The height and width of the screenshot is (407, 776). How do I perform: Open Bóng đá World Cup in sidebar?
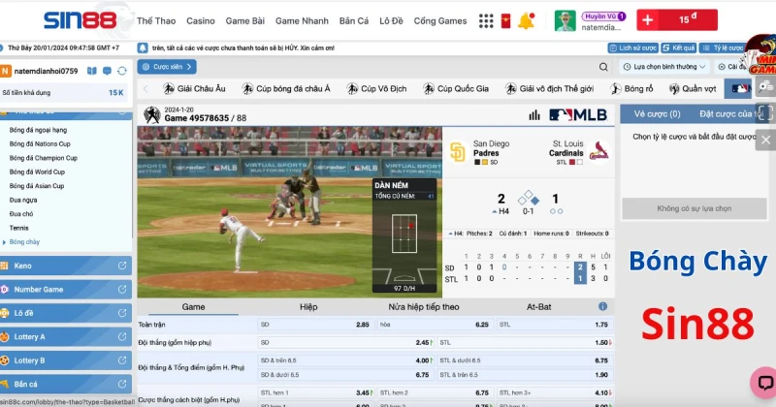coord(37,172)
